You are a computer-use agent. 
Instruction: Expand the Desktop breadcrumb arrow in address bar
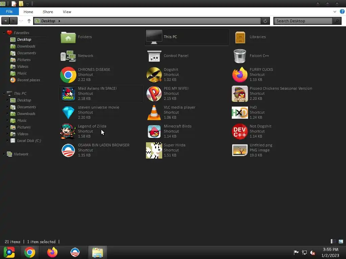point(59,21)
